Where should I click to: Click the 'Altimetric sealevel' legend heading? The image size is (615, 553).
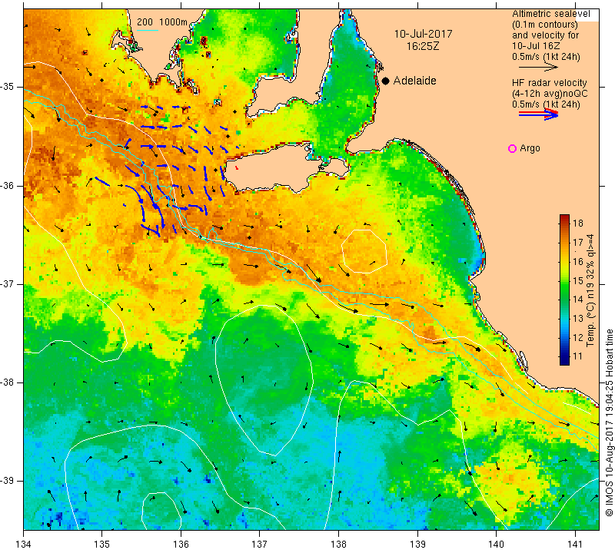(550, 14)
